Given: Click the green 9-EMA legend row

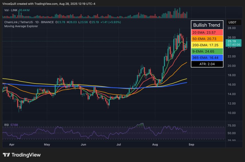Looking at the screenshot, I should click(207, 51).
